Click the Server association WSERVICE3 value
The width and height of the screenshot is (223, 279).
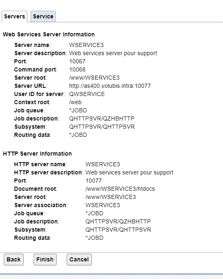103,205
